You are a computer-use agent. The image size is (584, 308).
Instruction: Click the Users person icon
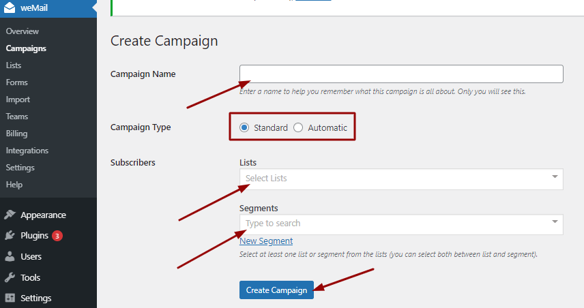[x=10, y=256]
